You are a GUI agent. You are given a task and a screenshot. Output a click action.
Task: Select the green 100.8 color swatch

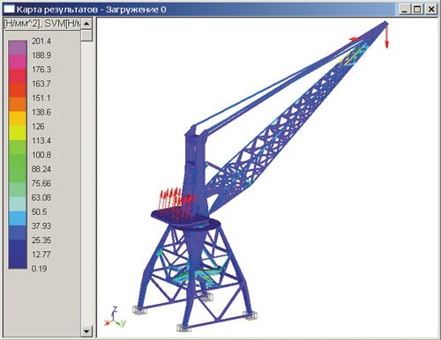(18, 161)
